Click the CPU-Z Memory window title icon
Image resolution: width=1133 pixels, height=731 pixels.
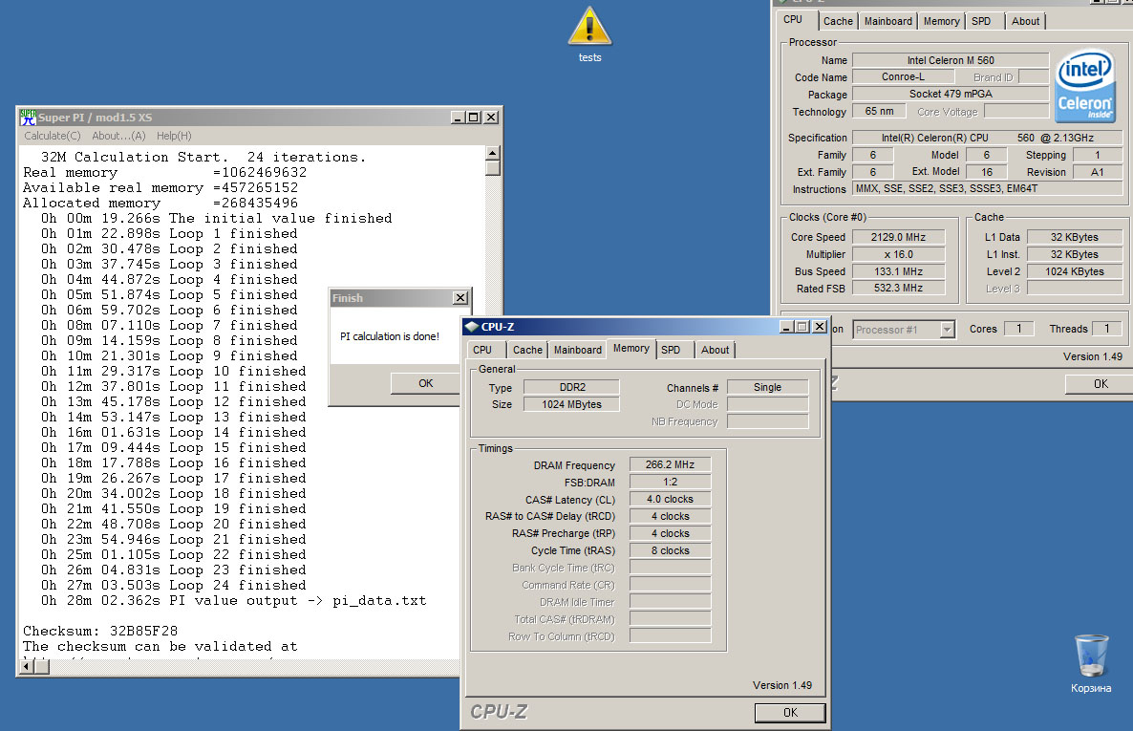471,327
